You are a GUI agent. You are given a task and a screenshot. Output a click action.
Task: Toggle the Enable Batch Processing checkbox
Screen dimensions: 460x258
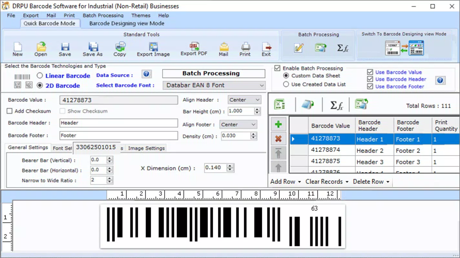pos(277,68)
